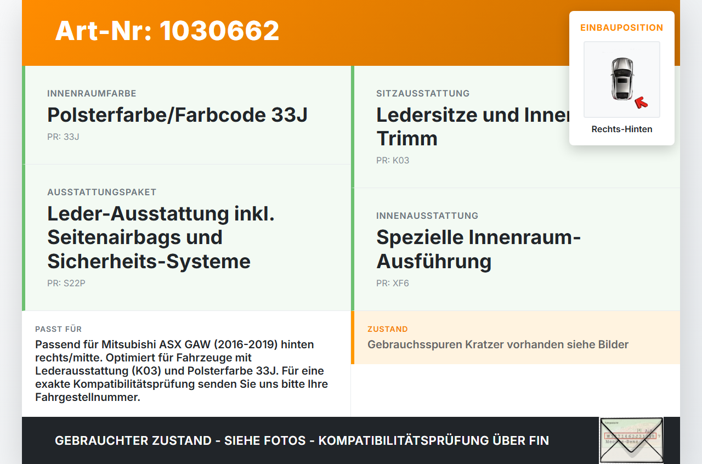The image size is (702, 464).
Task: Click the PR: 33J code label
Action: (x=63, y=137)
